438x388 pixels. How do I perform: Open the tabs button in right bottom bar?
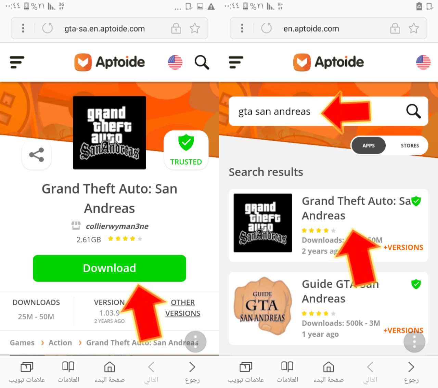point(246,372)
